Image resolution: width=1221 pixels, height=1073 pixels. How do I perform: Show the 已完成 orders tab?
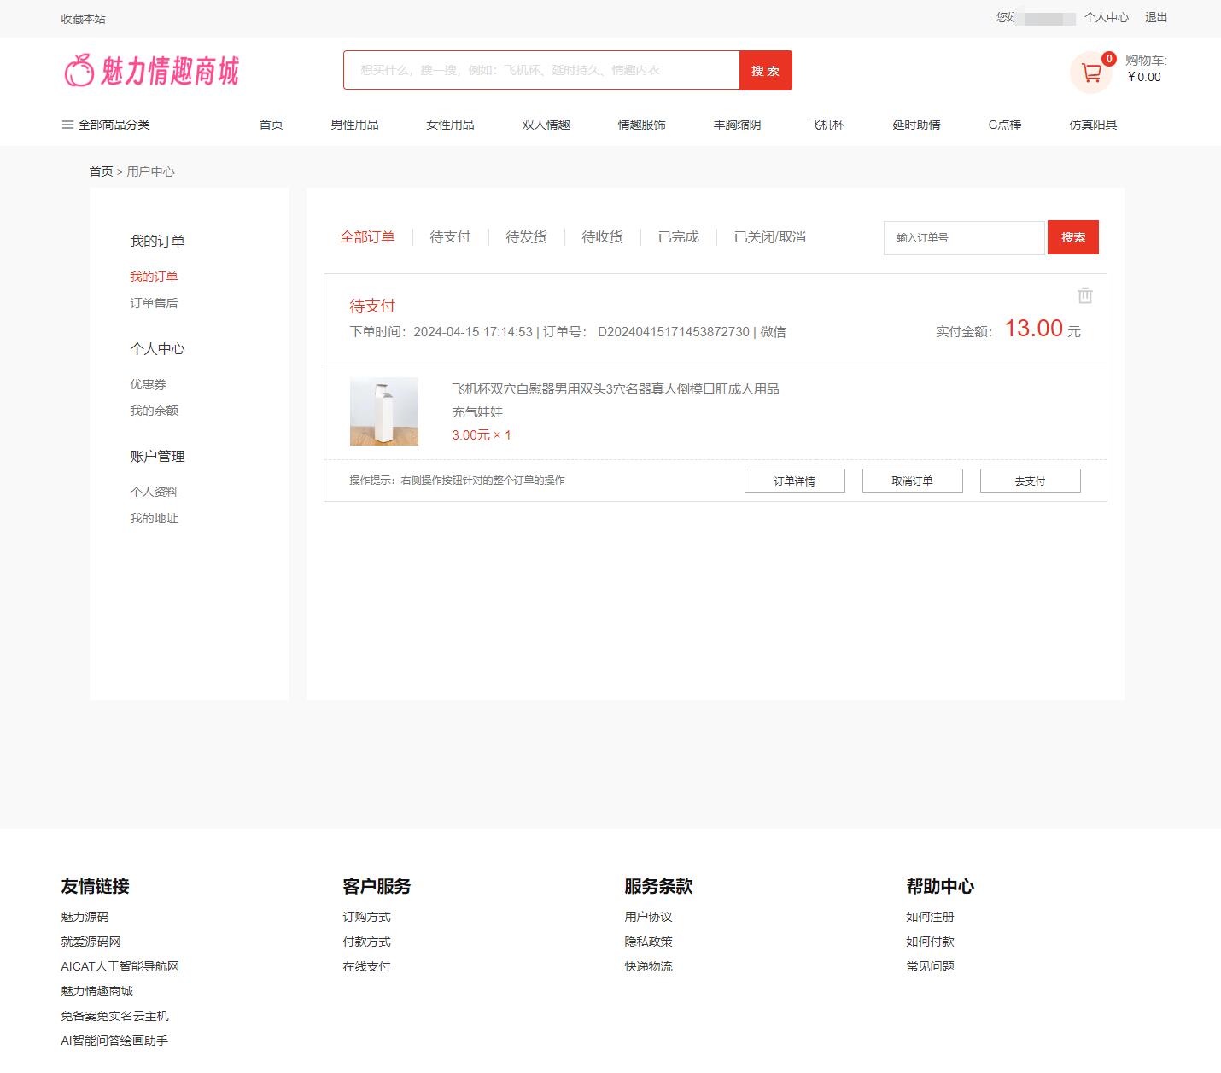pos(678,237)
